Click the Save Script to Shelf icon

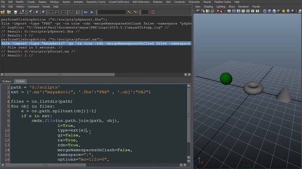[22, 12]
